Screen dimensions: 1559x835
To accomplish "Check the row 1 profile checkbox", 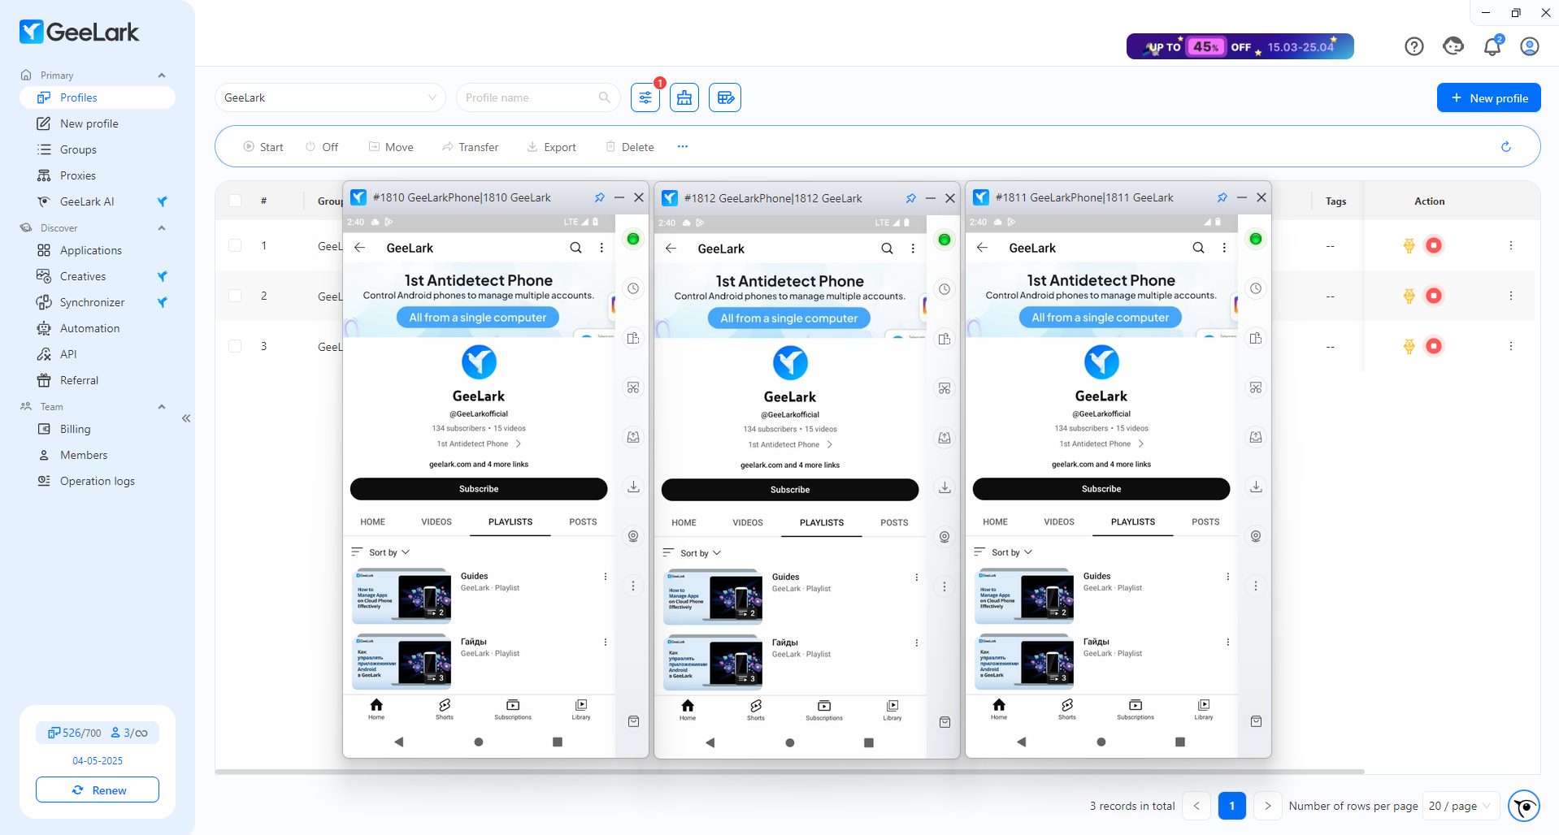I will (x=235, y=245).
